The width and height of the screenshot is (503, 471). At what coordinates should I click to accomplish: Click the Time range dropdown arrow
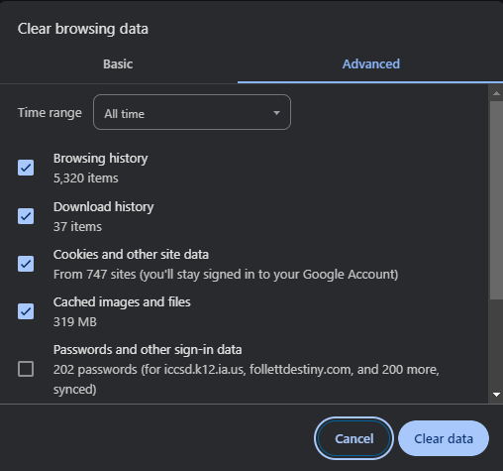pos(276,113)
